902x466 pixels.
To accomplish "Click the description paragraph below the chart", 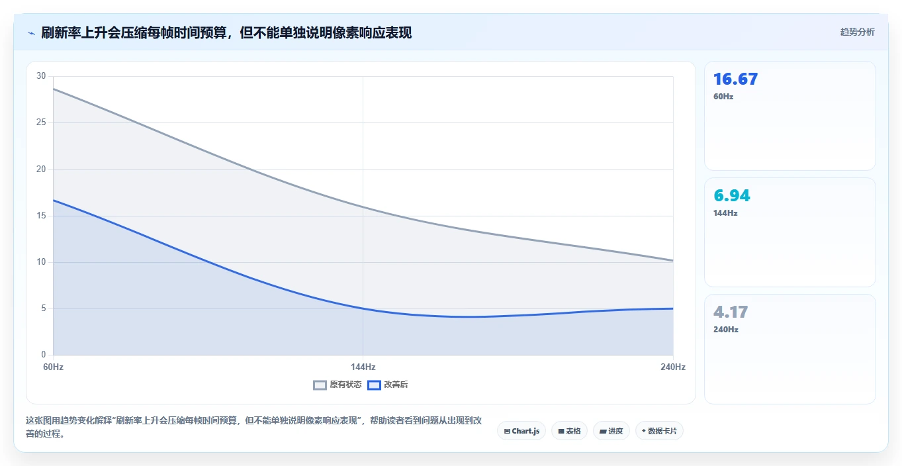I will (x=253, y=428).
